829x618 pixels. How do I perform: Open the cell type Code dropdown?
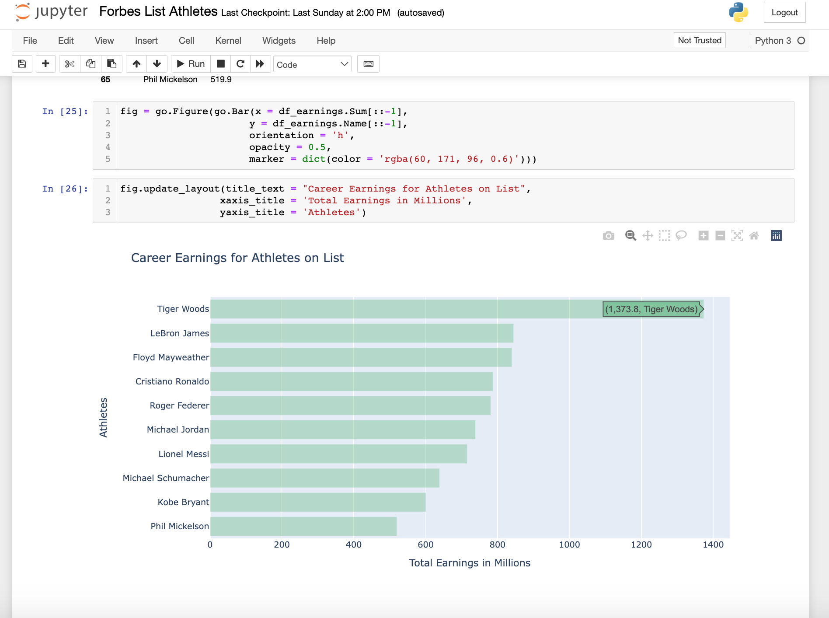(312, 64)
